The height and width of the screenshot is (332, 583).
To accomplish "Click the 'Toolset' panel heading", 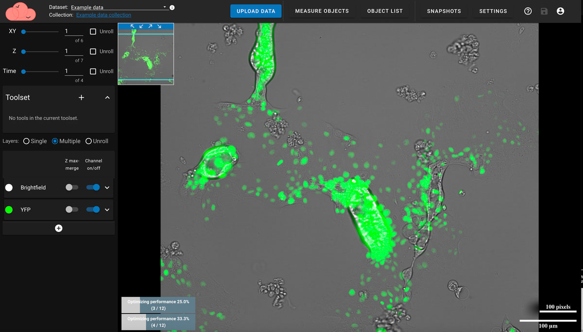I will coord(18,97).
